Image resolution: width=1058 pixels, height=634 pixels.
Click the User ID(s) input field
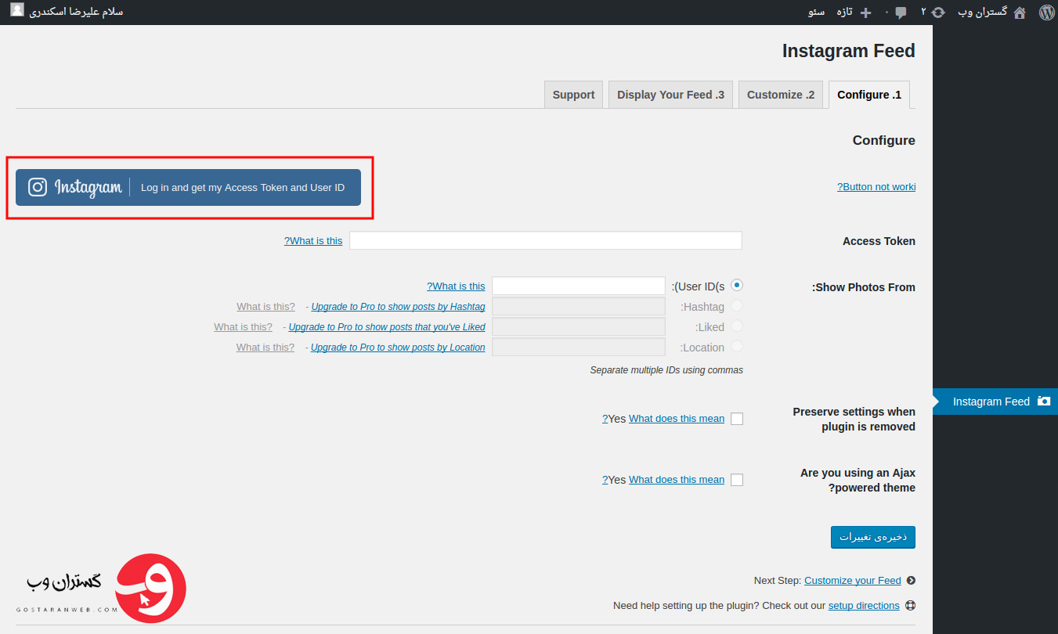pyautogui.click(x=579, y=286)
